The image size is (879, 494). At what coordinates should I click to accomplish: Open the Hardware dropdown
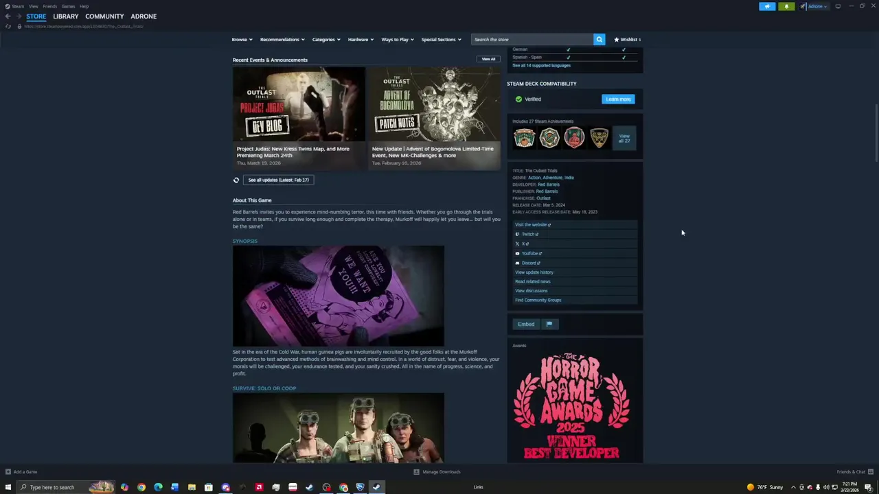point(361,39)
